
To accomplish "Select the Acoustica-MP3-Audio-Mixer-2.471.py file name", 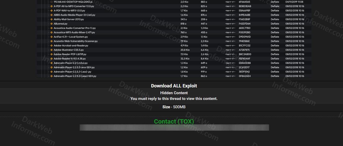I will click(x=74, y=33).
